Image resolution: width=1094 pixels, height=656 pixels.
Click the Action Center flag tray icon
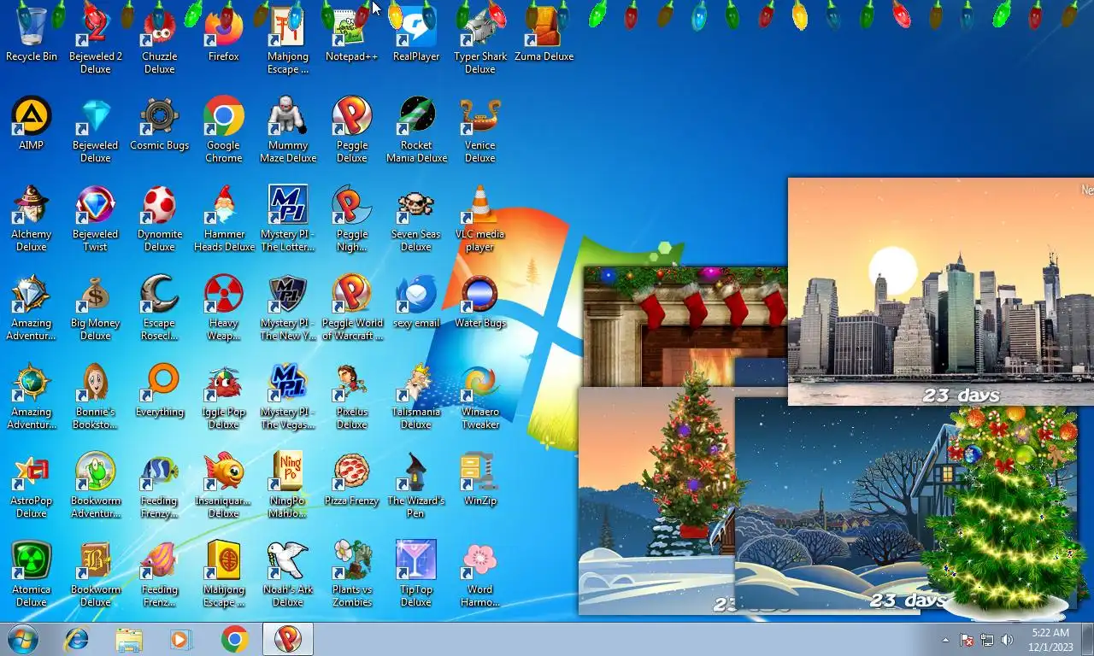(967, 640)
